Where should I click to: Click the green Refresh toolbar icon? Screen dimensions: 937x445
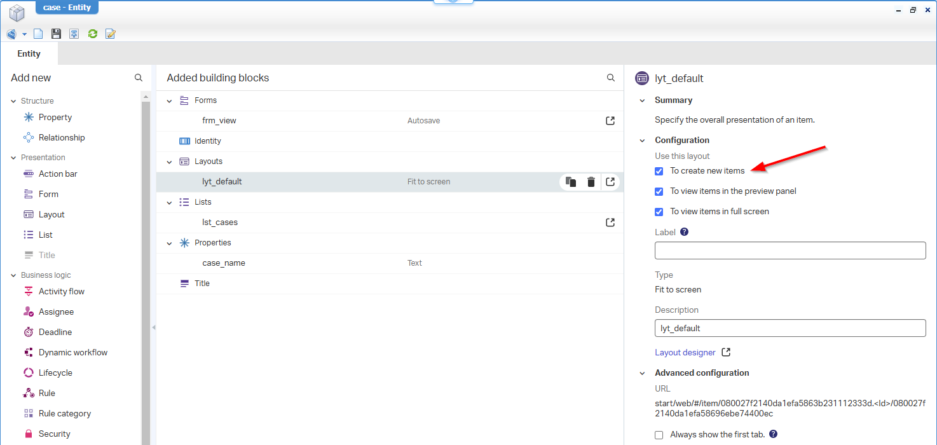pos(93,34)
